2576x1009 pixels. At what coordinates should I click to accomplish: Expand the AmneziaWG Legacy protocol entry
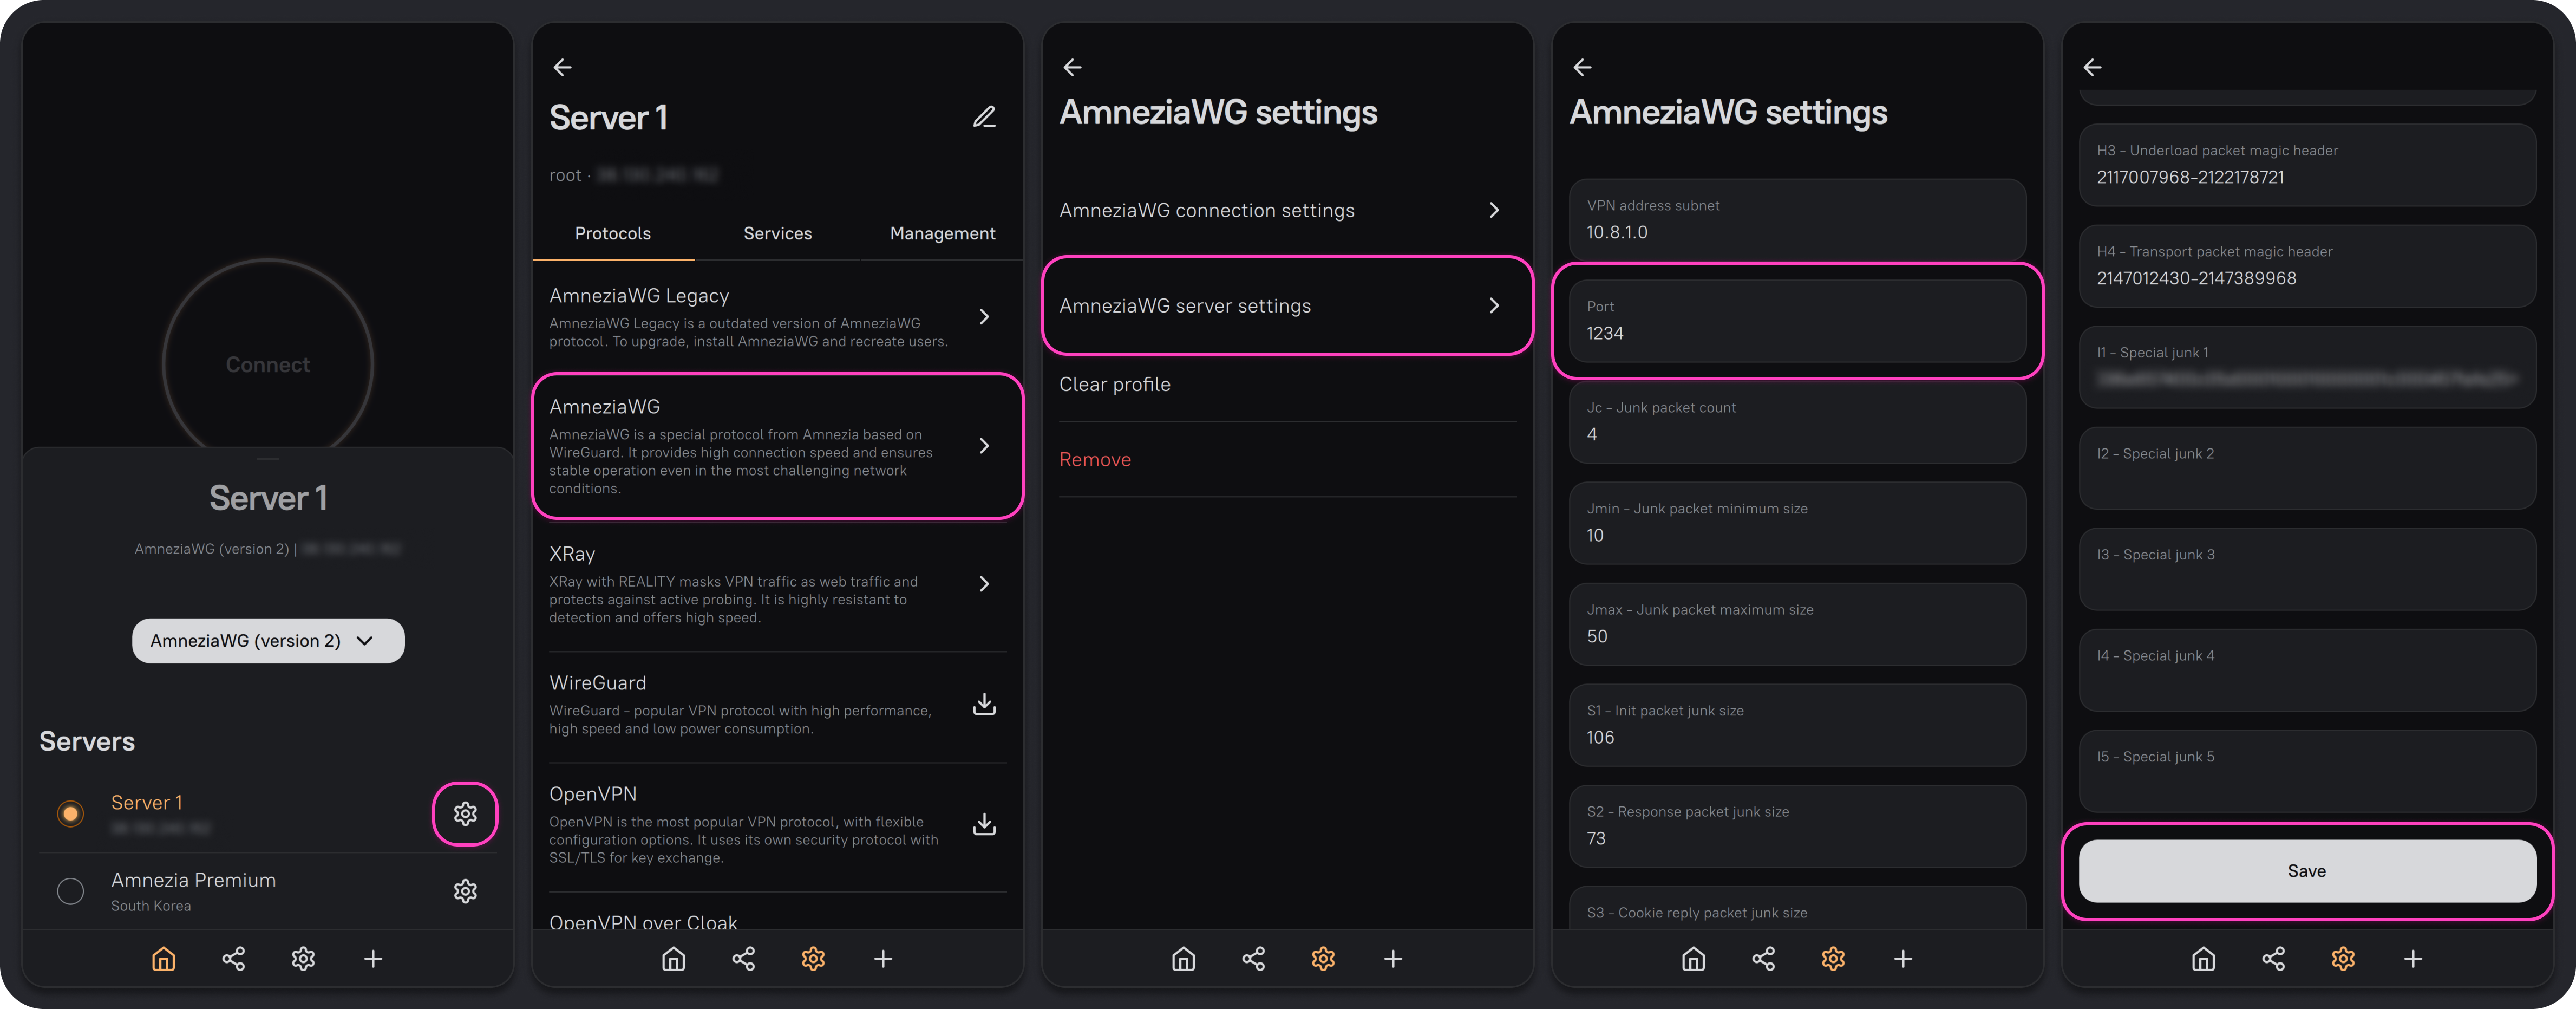coord(984,316)
